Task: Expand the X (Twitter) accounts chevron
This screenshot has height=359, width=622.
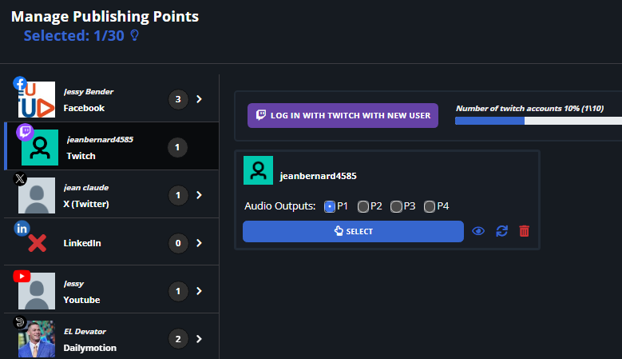Action: click(199, 195)
